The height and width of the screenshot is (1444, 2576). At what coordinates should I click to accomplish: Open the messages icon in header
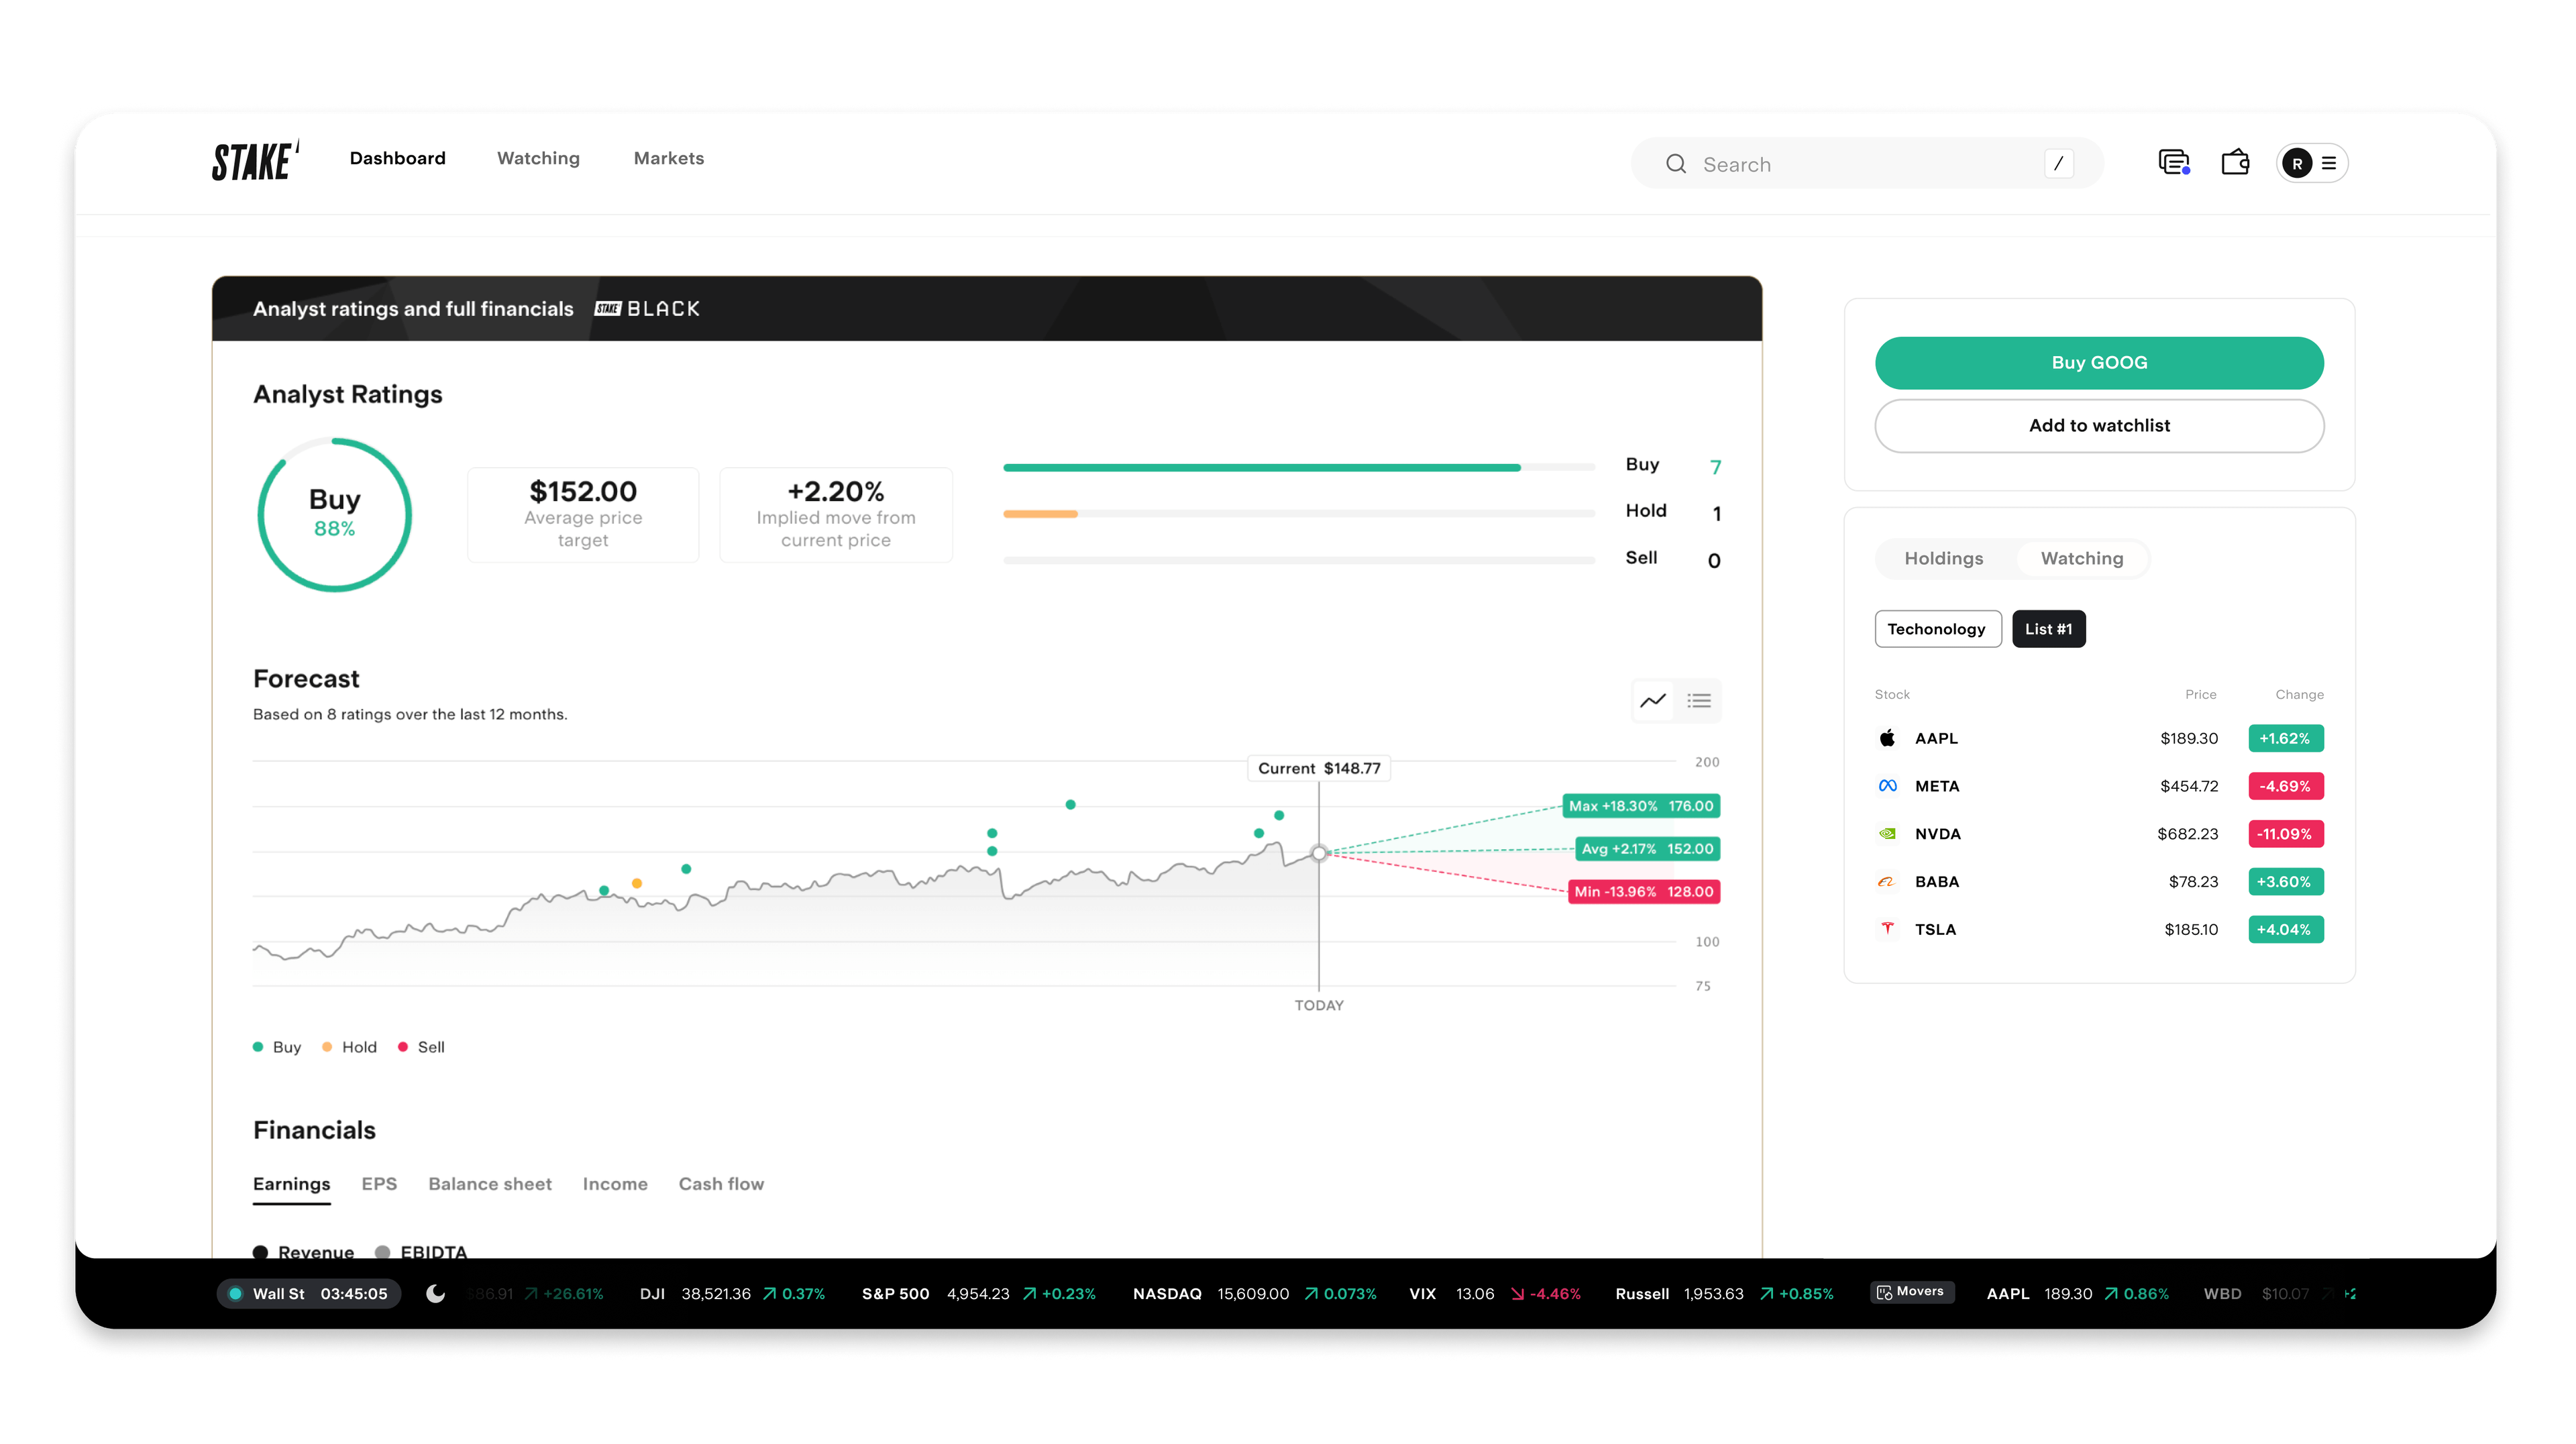pos(2173,162)
